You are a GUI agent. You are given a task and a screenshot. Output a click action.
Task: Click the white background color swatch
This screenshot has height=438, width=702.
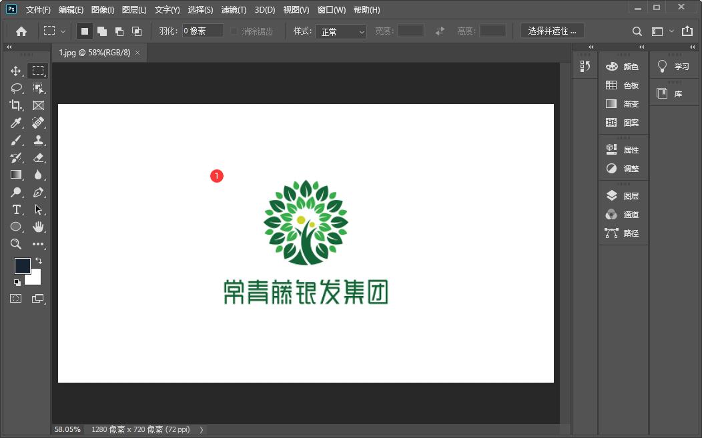(35, 278)
